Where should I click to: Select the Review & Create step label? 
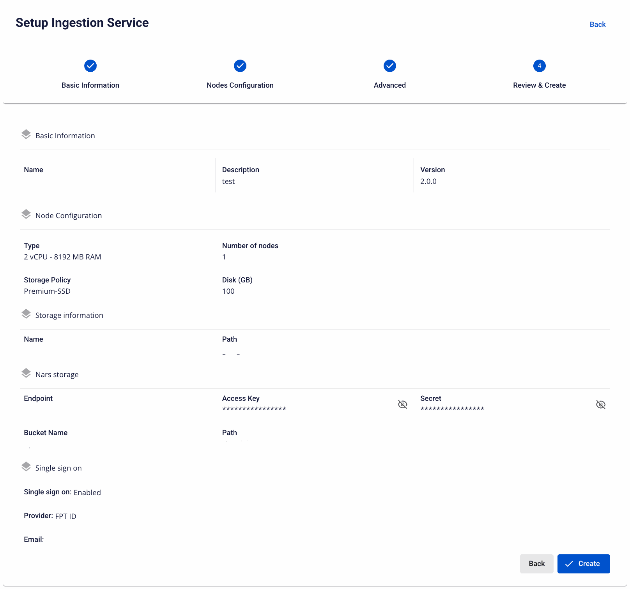(x=540, y=85)
